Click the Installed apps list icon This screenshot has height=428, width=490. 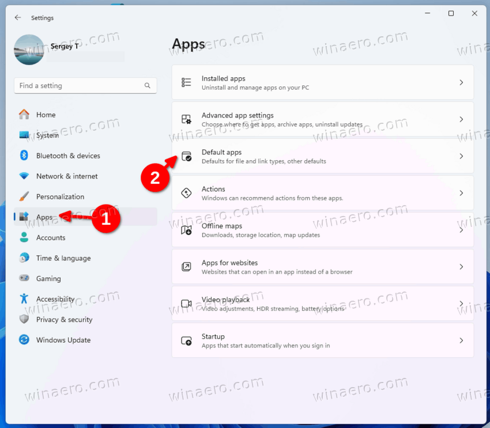point(186,82)
